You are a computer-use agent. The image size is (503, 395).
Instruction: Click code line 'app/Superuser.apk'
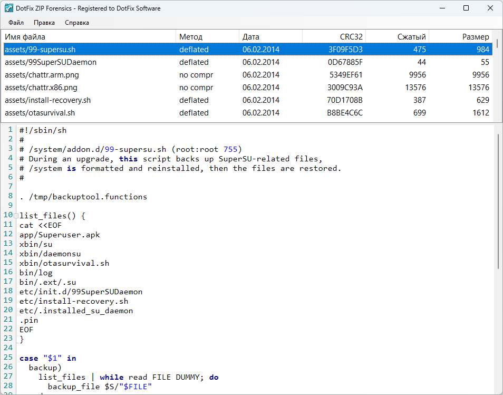(x=60, y=235)
